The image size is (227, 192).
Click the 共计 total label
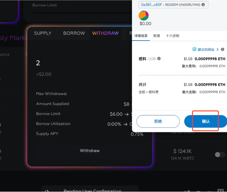pyautogui.click(x=142, y=84)
